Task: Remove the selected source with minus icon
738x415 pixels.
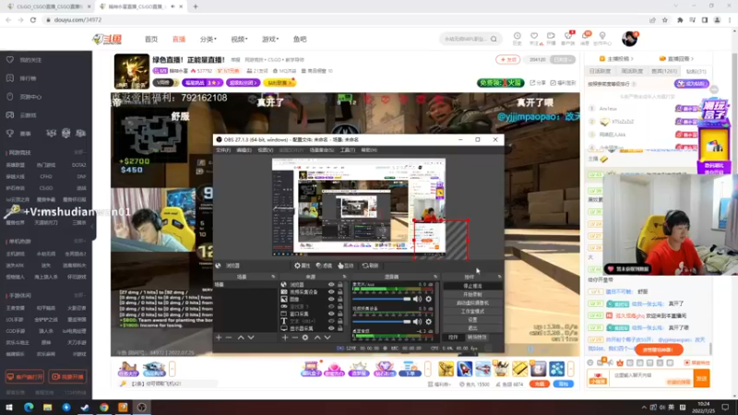Action: point(295,338)
